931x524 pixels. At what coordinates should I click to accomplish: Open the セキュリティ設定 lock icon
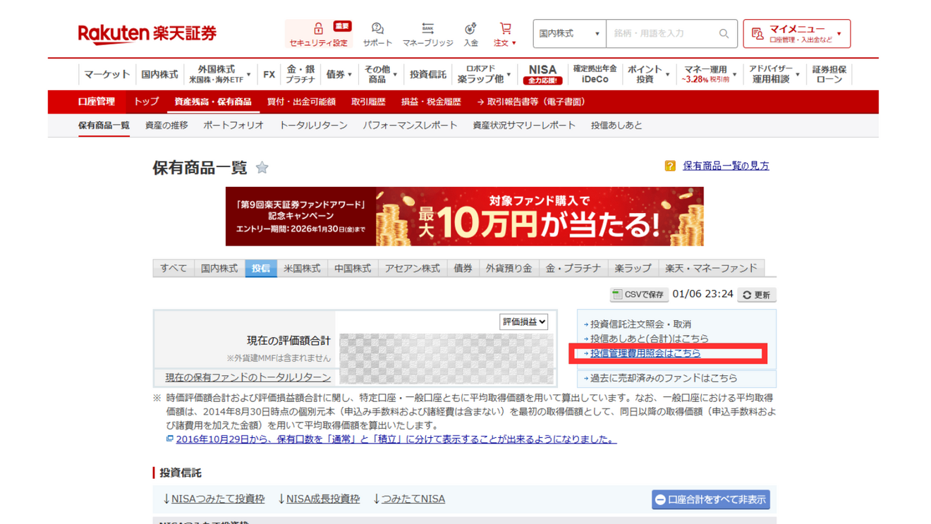click(318, 29)
